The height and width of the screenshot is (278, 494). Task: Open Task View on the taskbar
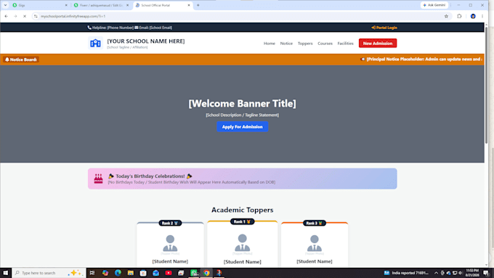click(92, 273)
